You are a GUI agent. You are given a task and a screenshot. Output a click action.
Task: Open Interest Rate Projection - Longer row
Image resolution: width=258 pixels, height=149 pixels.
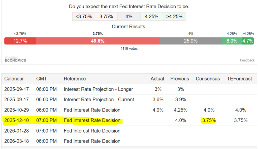[x=98, y=89]
